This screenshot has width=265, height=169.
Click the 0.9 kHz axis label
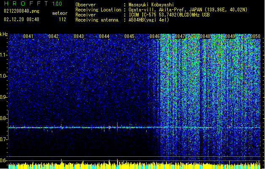4,97
